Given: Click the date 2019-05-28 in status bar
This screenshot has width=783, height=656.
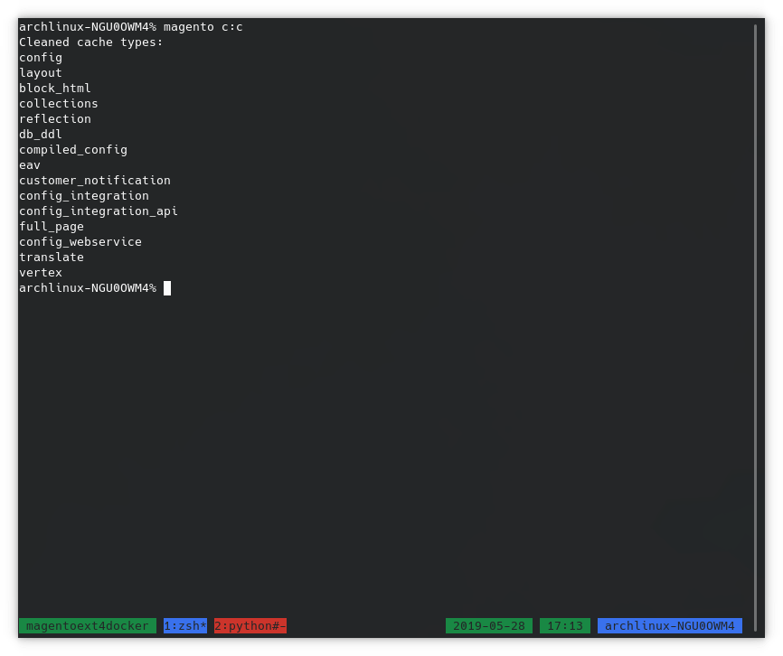Looking at the screenshot, I should [491, 625].
